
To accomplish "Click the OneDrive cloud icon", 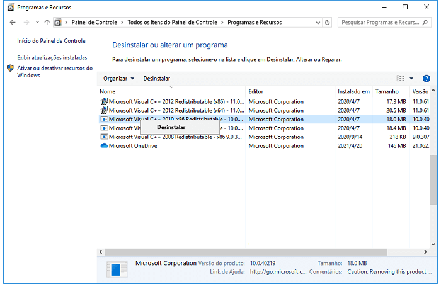I will click(105, 145).
